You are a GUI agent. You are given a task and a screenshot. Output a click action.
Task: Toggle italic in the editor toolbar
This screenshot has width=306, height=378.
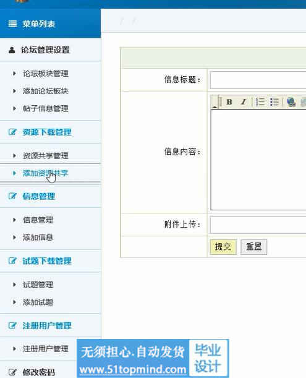click(x=244, y=102)
